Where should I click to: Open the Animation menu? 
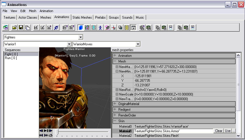46,11
